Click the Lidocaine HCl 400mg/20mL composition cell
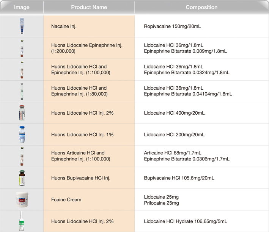The image size is (269, 232). (174, 113)
